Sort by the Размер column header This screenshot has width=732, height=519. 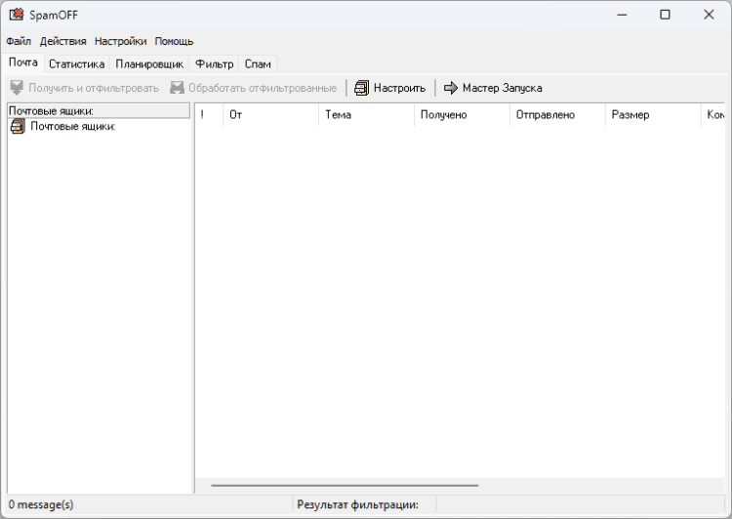(x=653, y=115)
